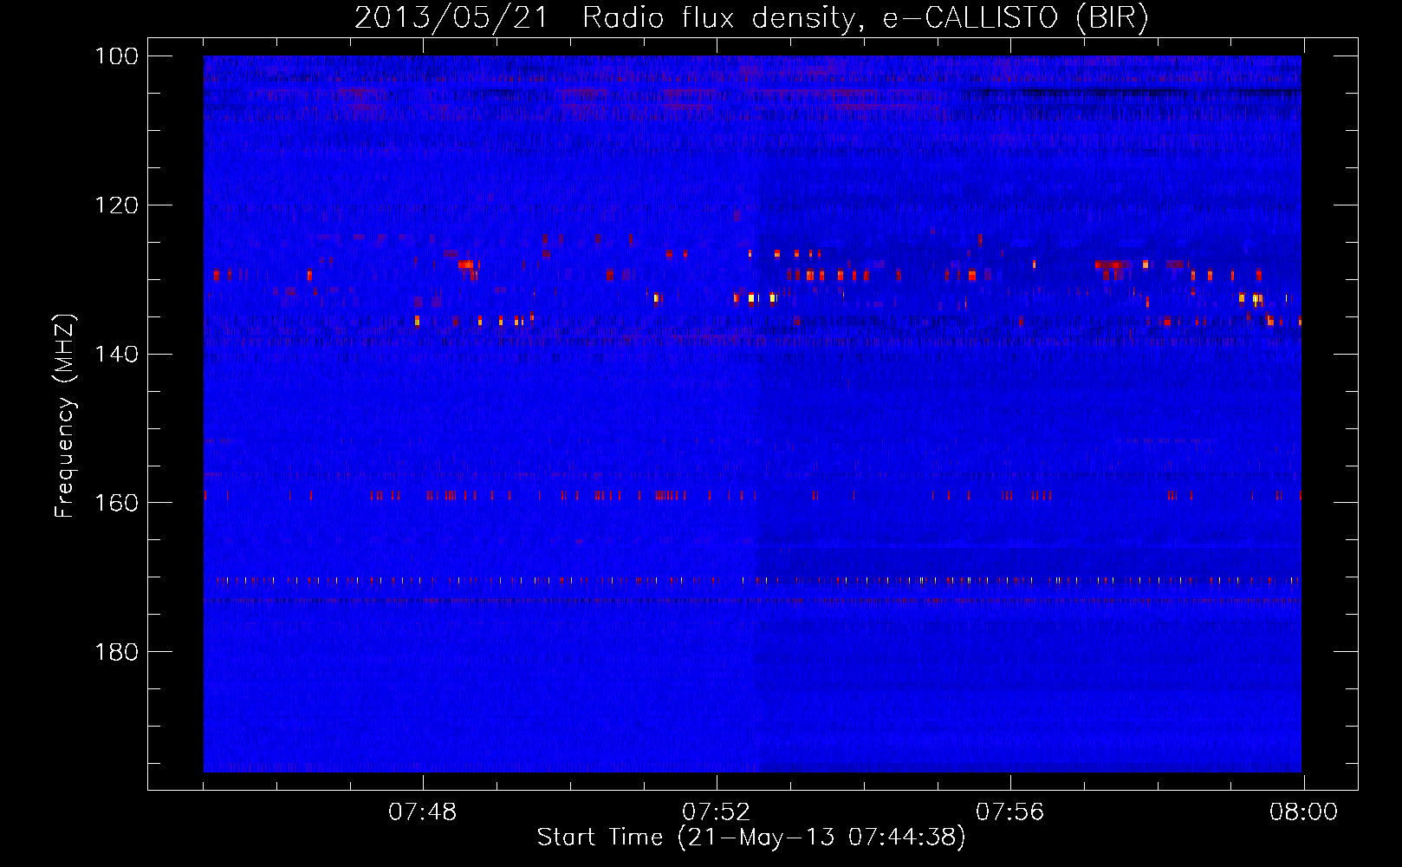Image resolution: width=1402 pixels, height=867 pixels.
Task: Click the 08:00 time tick label
Action: coord(1303,812)
